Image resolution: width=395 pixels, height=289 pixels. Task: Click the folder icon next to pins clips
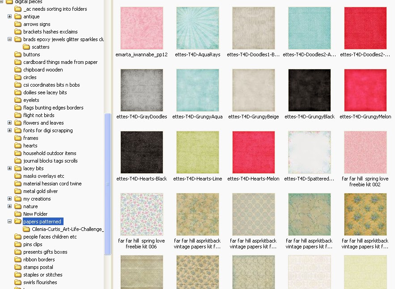pyautogui.click(x=18, y=244)
